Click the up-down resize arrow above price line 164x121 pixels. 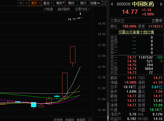click(x=80, y=14)
